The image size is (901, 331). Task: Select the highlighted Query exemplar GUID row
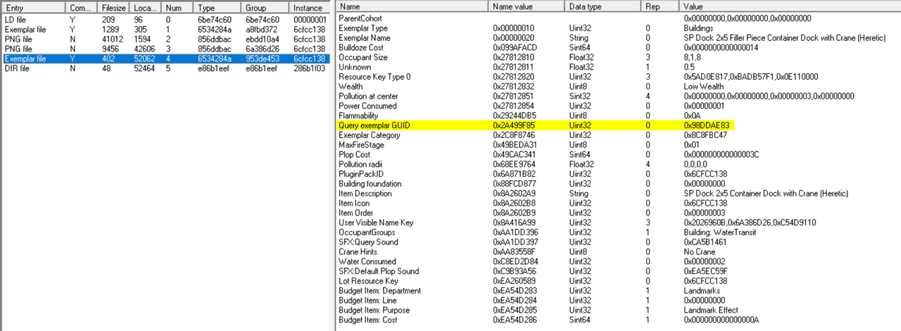pos(618,125)
